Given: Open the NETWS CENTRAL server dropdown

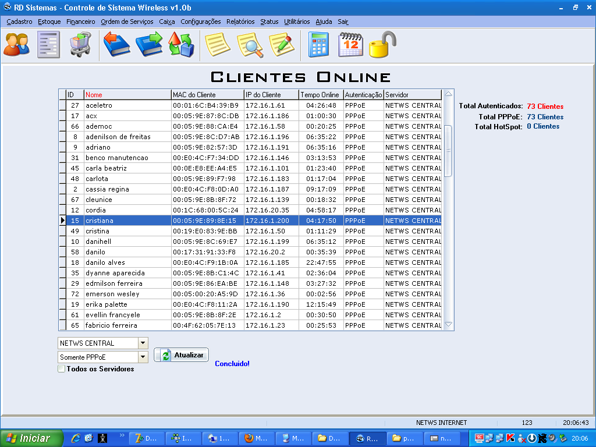Looking at the screenshot, I should (143, 343).
